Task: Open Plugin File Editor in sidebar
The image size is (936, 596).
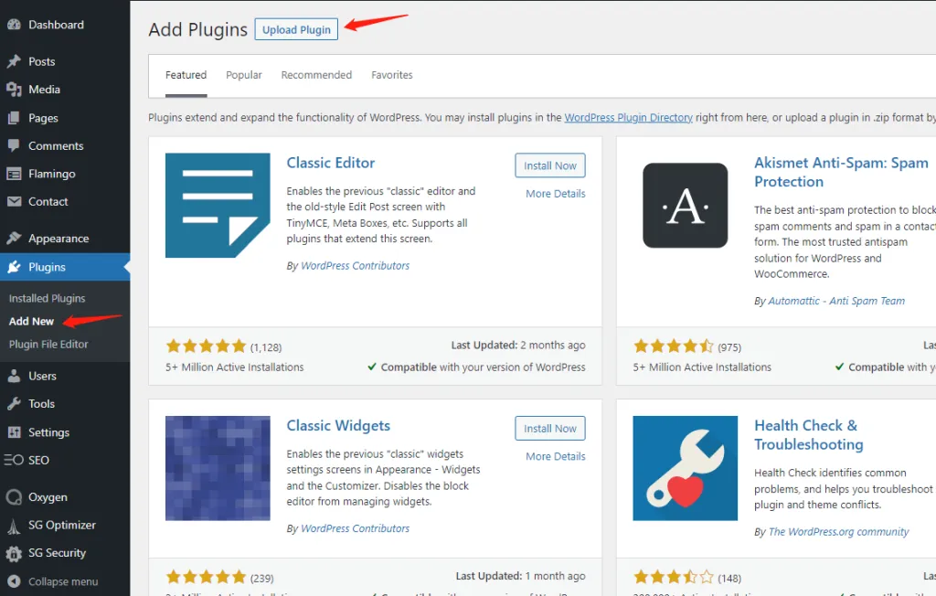Action: click(48, 345)
